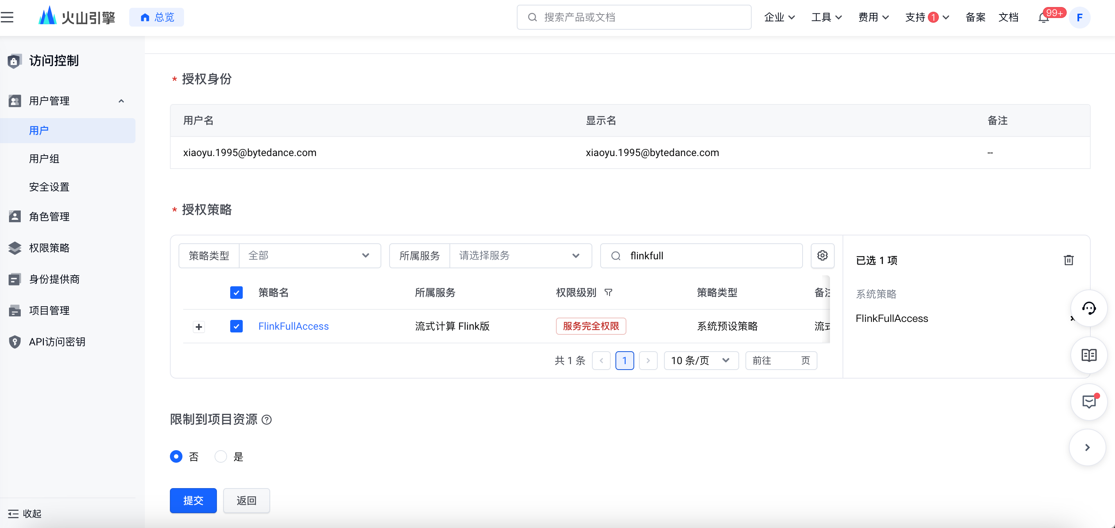
Task: Toggle the select-all policies checkbox
Action: click(236, 293)
